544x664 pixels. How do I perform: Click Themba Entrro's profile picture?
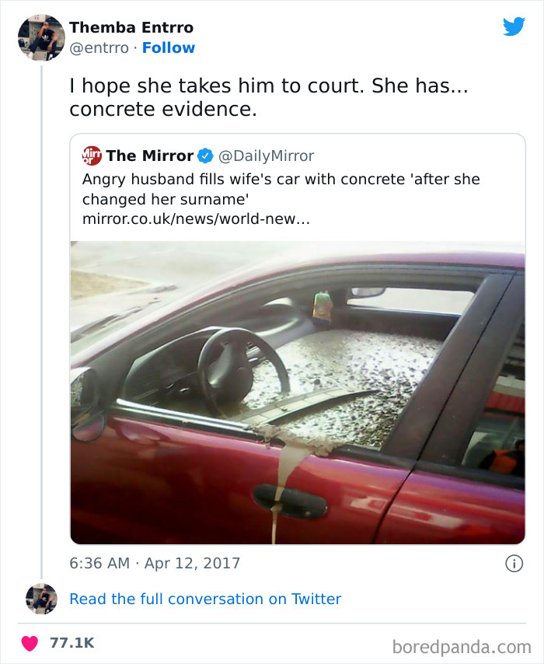tap(42, 37)
